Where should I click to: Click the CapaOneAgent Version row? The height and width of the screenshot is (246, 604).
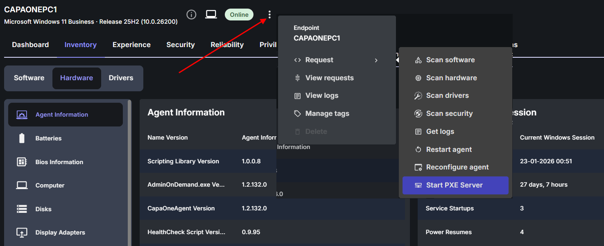tap(272, 208)
